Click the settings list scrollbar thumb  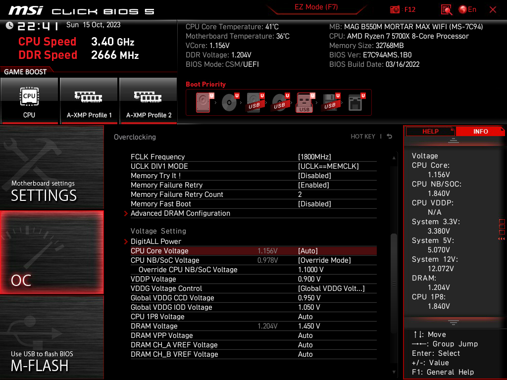(394, 284)
